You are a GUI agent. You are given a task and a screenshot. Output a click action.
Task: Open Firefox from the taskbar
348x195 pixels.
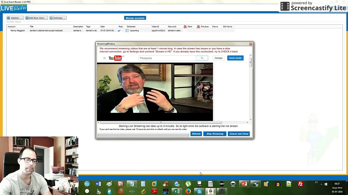tap(188, 191)
